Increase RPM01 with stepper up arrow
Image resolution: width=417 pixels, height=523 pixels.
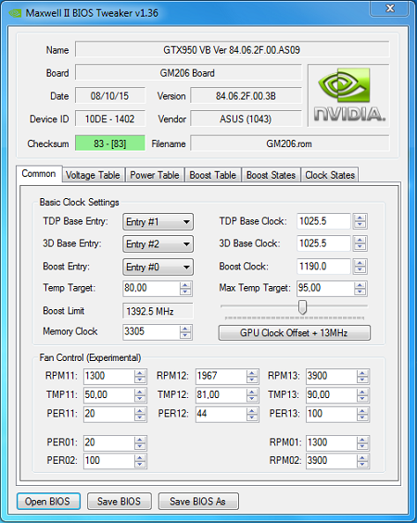[362, 440]
